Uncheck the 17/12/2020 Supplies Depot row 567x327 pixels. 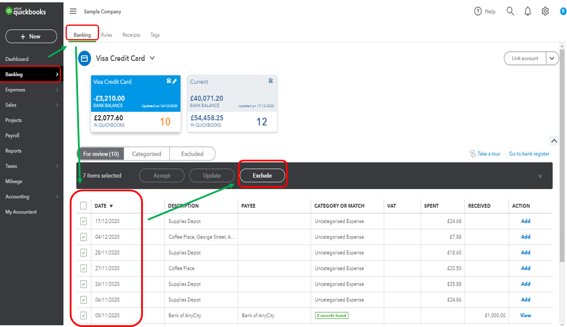pos(84,221)
